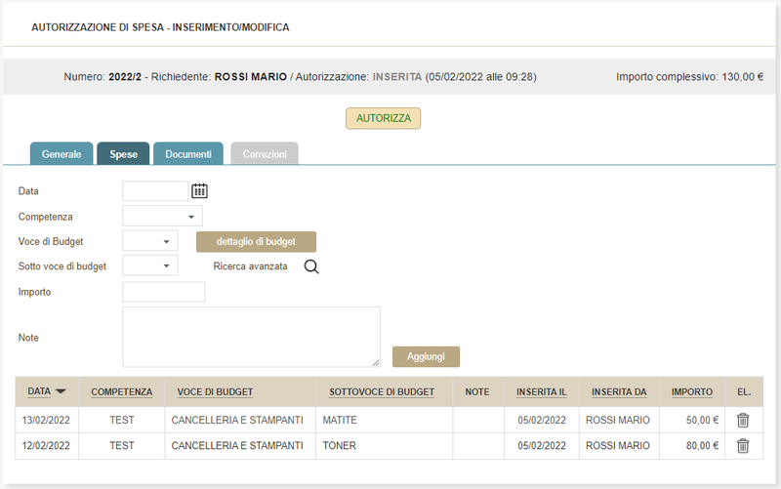
Task: Click the dettaglio di budget button
Action: (x=256, y=242)
